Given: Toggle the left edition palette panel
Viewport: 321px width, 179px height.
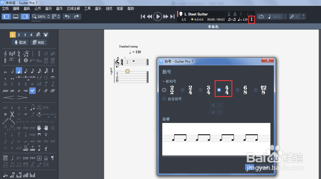Looking at the screenshot, I should (6, 17).
